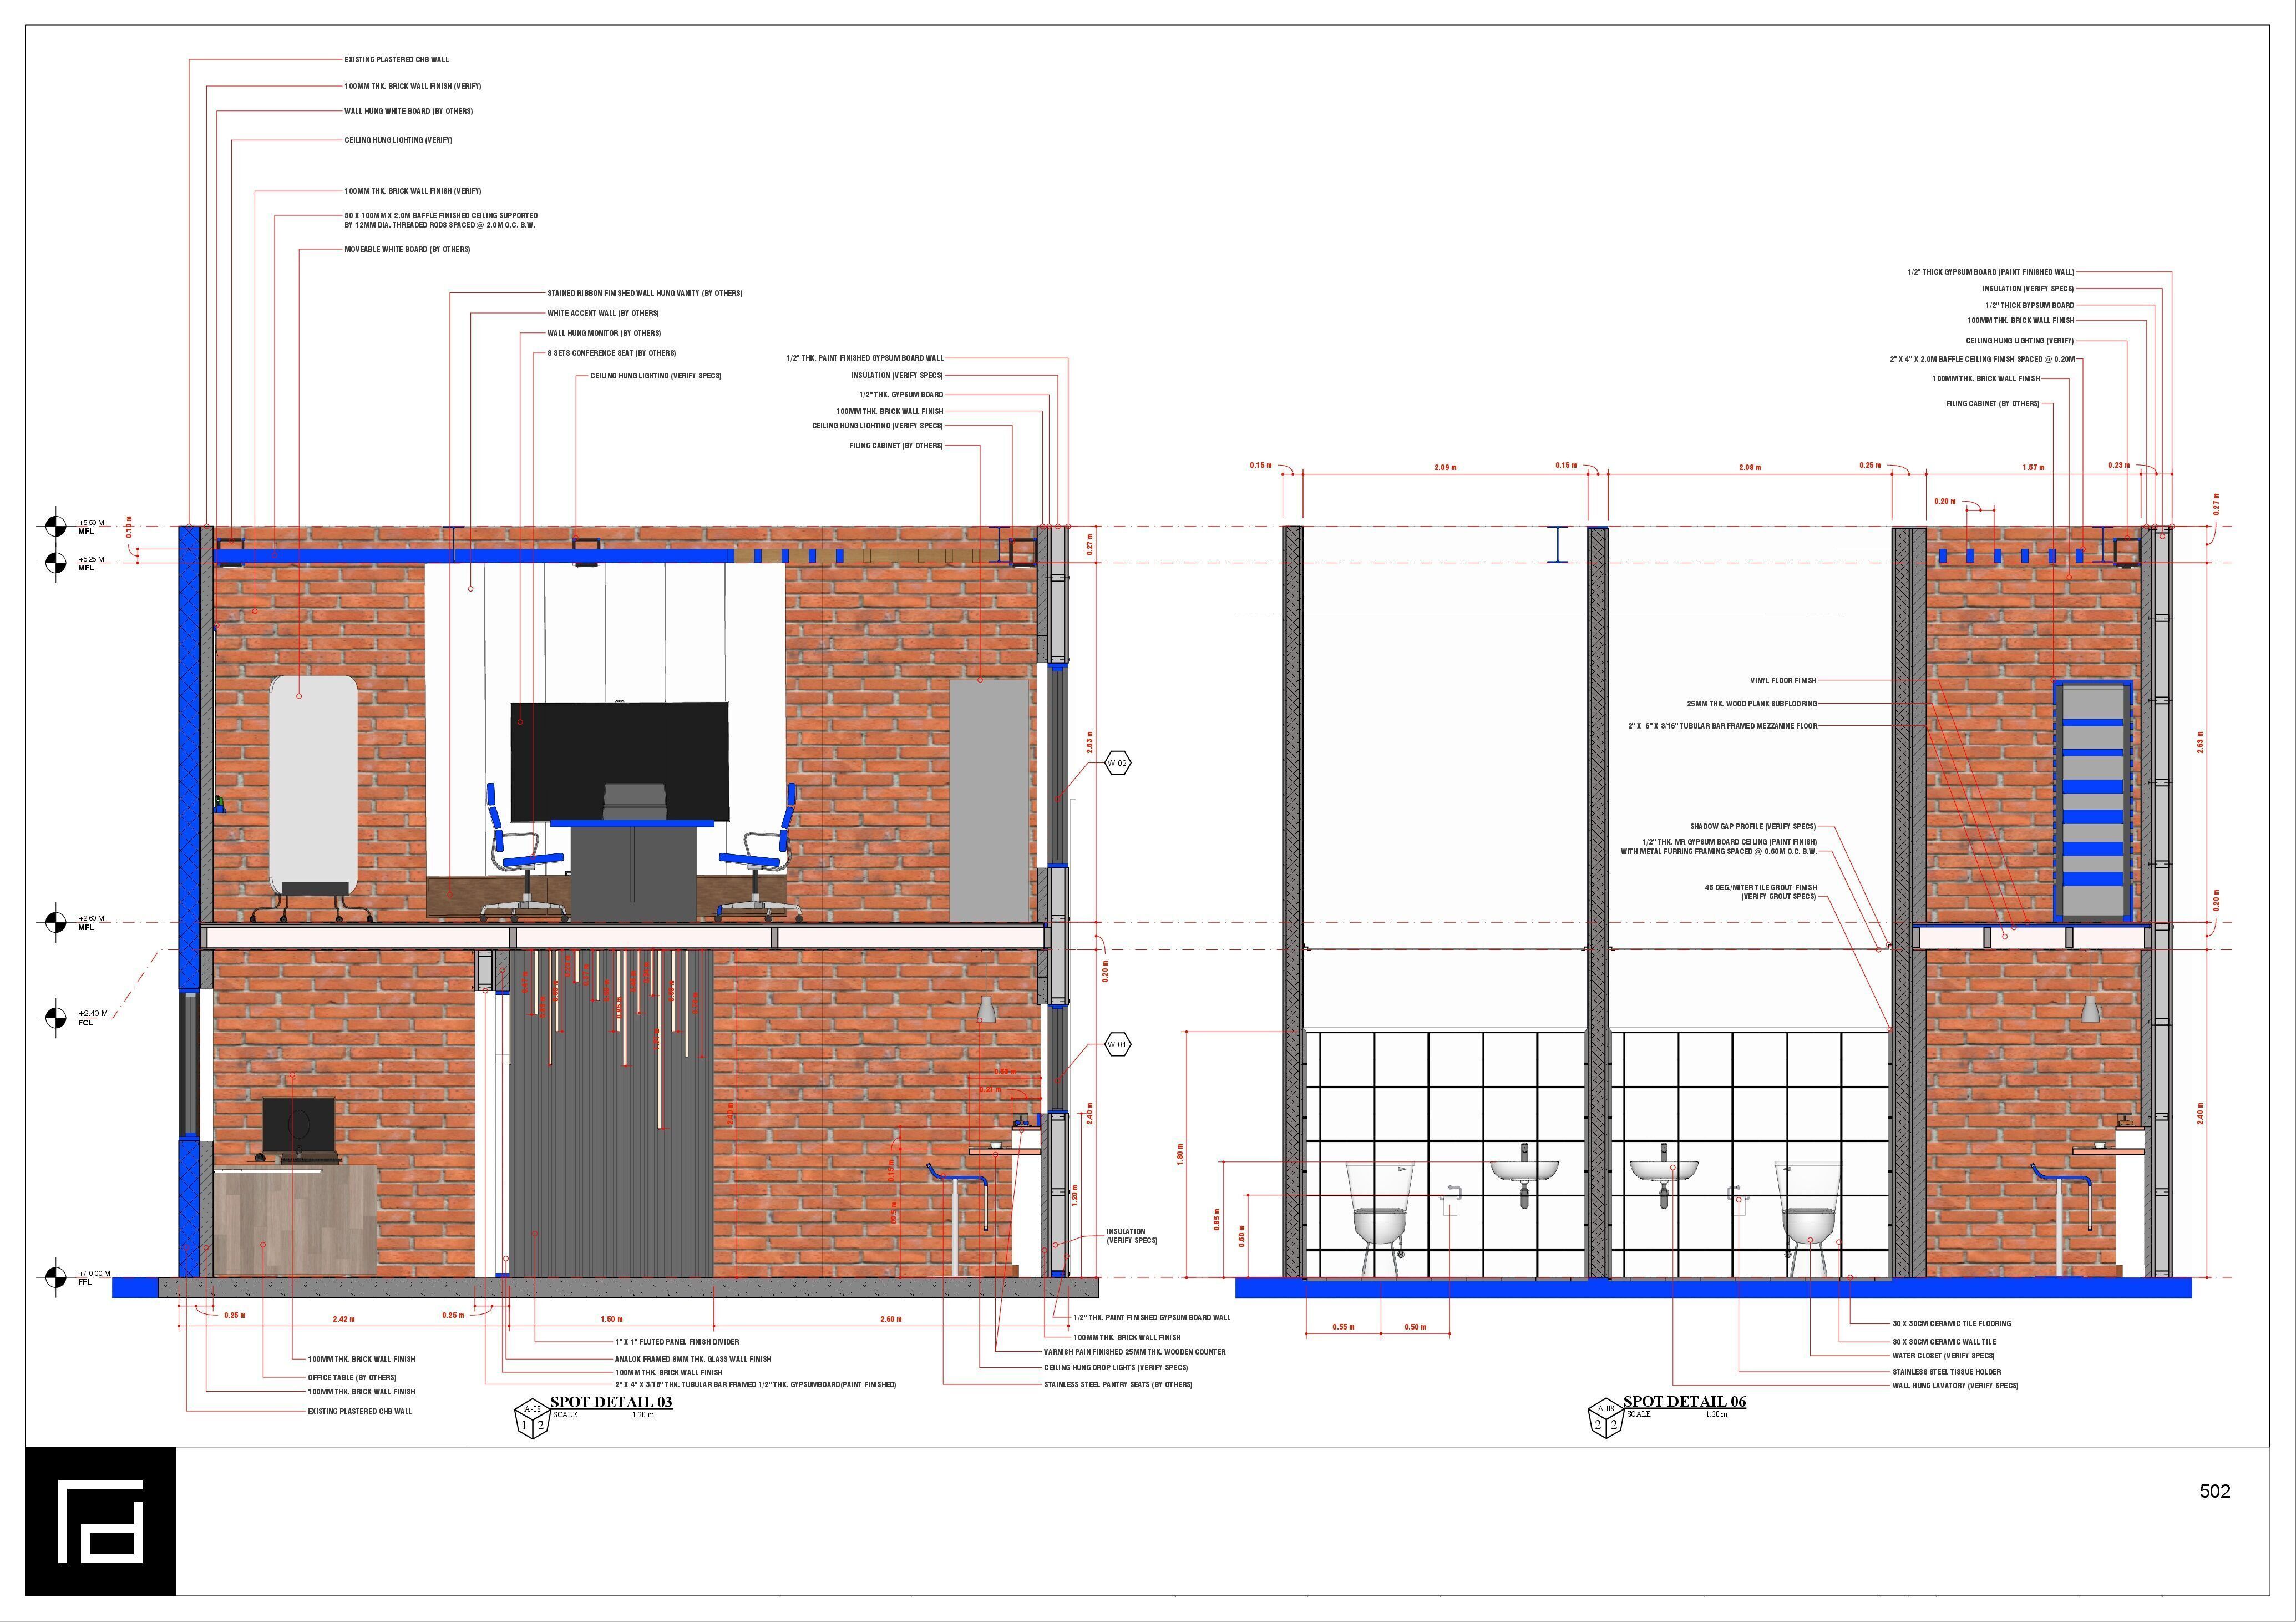Select the 2" X 4" X 2.0M BAFFLE CEILING note
This screenshot has height=1622, width=2296.
click(x=1982, y=359)
